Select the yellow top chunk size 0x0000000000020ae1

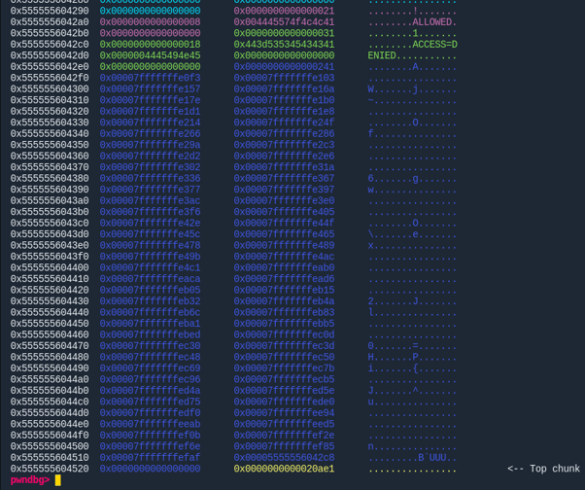(284, 469)
